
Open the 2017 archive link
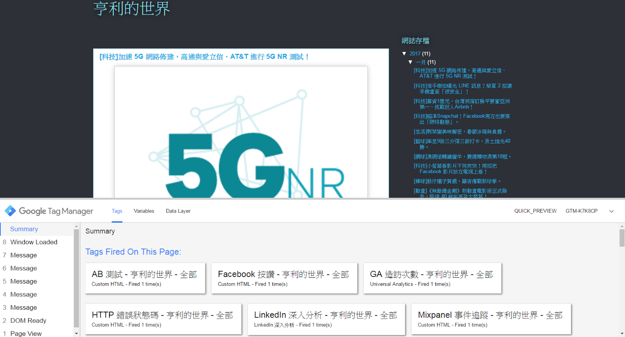[x=415, y=53]
